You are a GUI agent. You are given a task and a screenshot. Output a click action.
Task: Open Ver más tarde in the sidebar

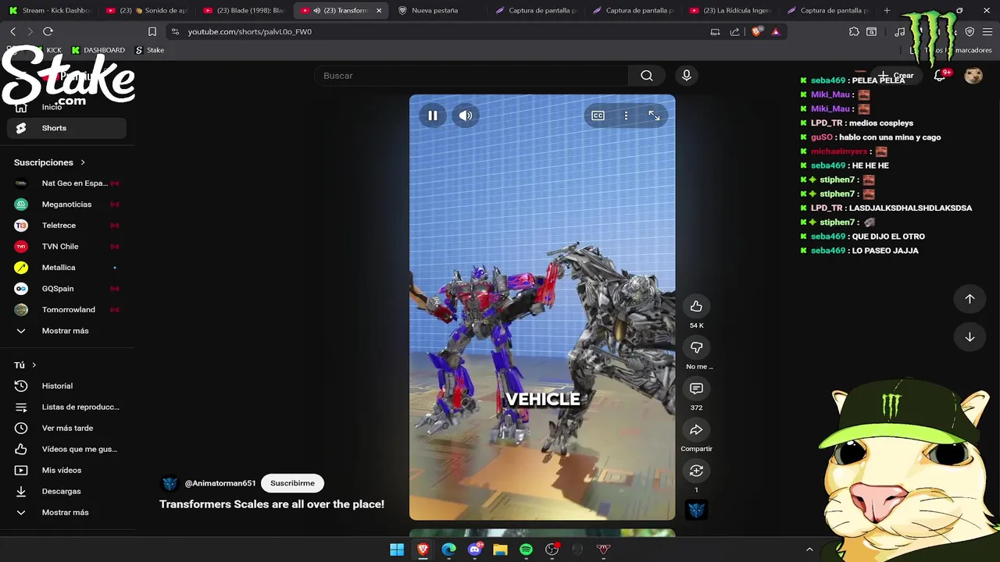point(66,428)
